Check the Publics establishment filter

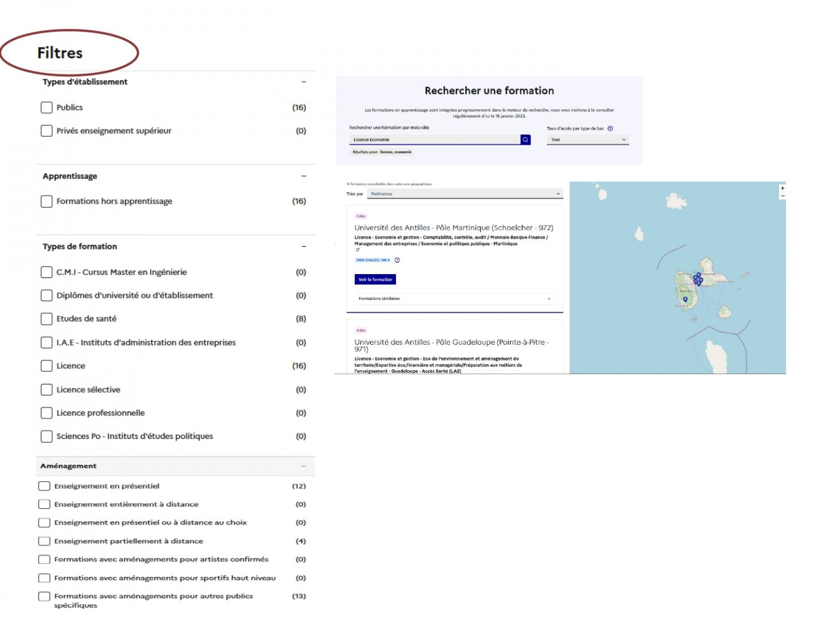tap(47, 108)
